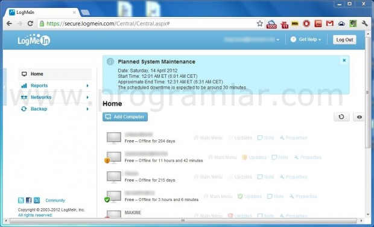Select Home in the left sidebar
374x227 pixels.
click(x=55, y=74)
